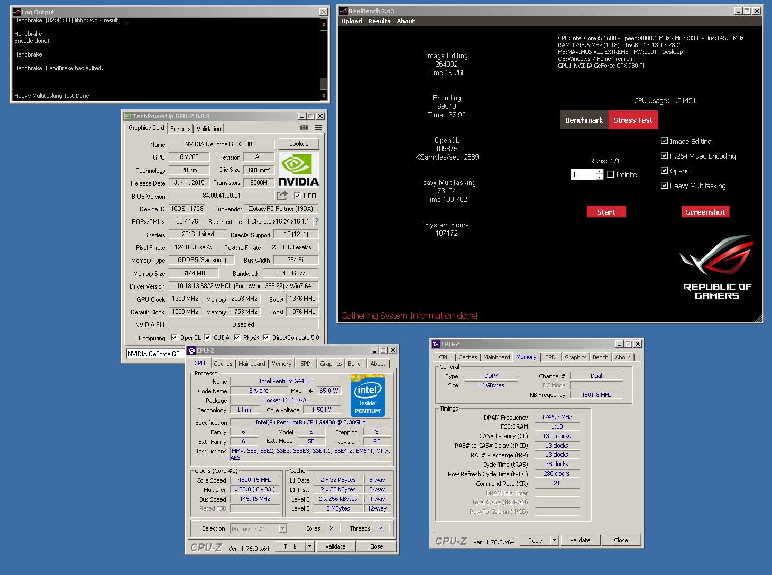Toggle the PhysX checkbox
The image size is (772, 575).
[237, 337]
